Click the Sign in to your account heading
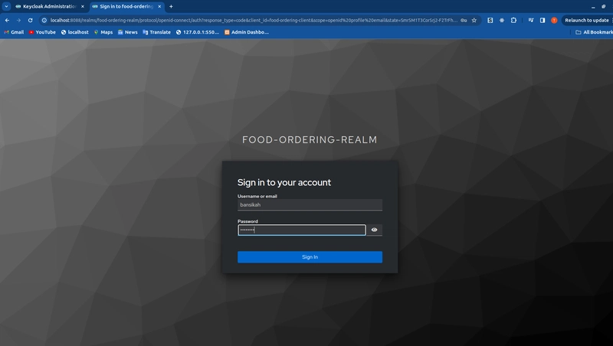The width and height of the screenshot is (613, 346). [x=284, y=182]
